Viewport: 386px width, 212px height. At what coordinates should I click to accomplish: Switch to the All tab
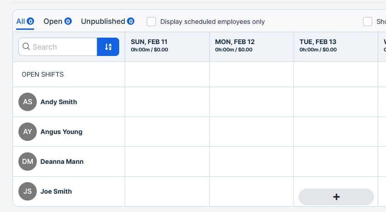click(25, 22)
